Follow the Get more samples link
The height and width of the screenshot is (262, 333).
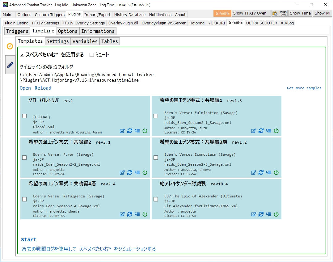pos(304,88)
